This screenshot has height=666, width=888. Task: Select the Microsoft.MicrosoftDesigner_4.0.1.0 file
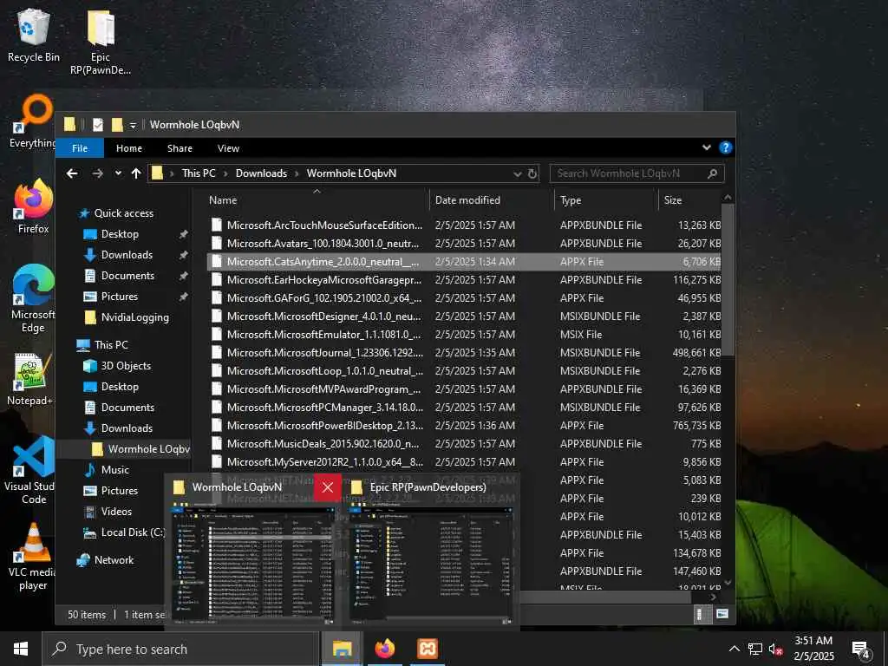click(x=465, y=316)
